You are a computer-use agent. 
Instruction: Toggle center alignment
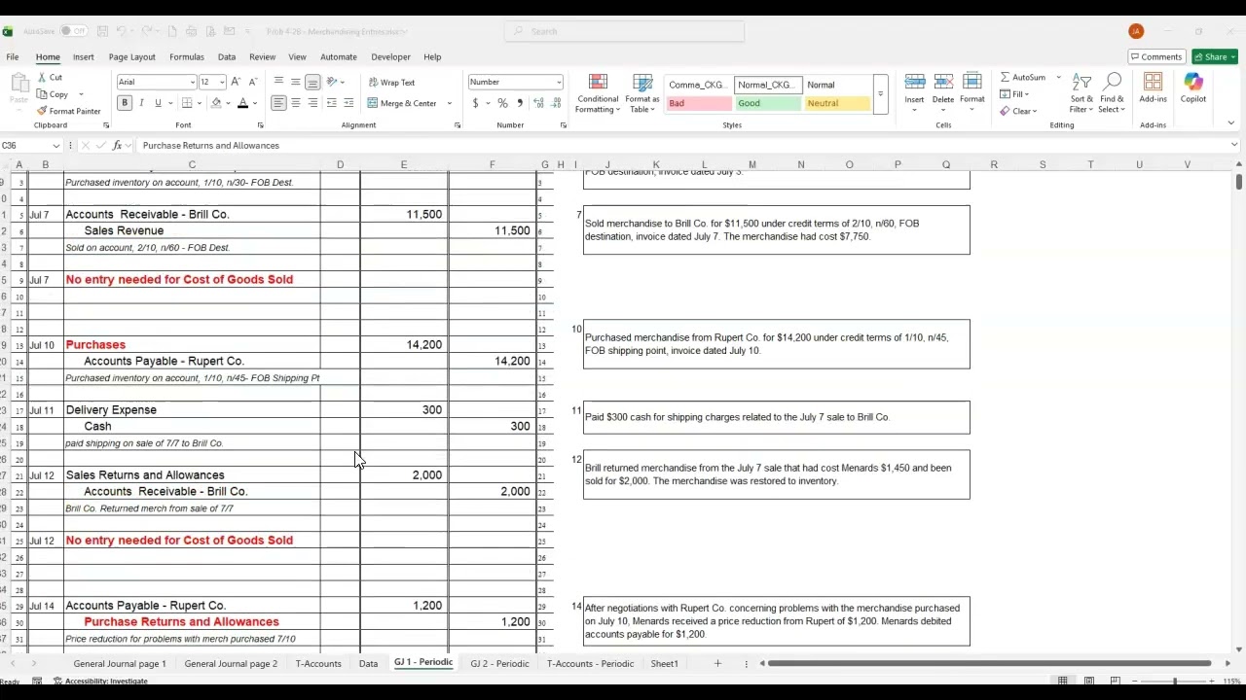pyautogui.click(x=296, y=103)
